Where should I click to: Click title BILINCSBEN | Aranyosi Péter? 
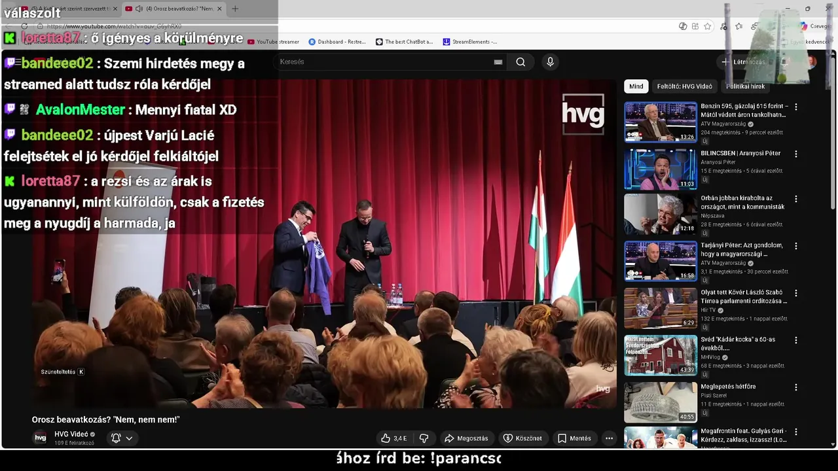[740, 153]
